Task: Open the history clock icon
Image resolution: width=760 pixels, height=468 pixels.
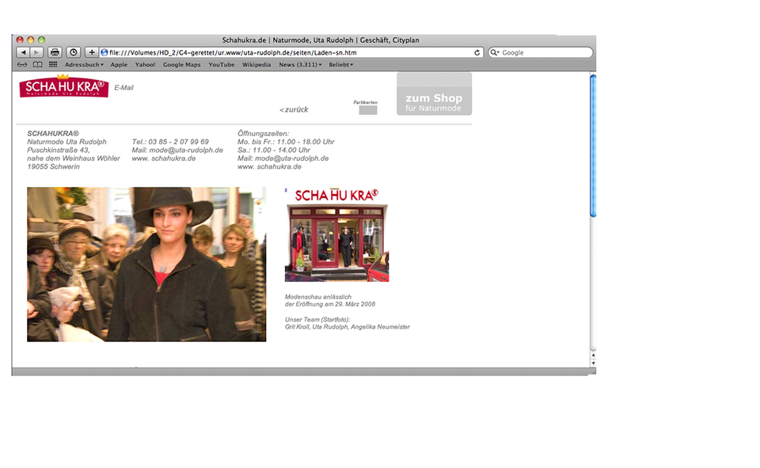Action: click(73, 52)
